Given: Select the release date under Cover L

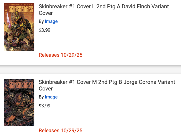Looking at the screenshot, I should pos(60,55).
